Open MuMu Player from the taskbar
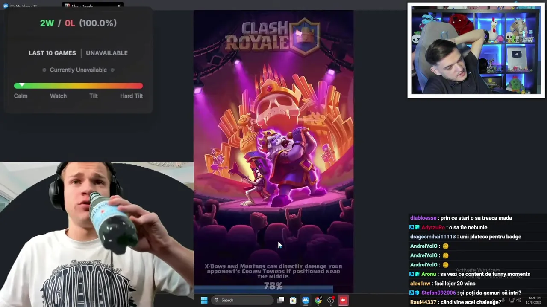 pyautogui.click(x=306, y=300)
